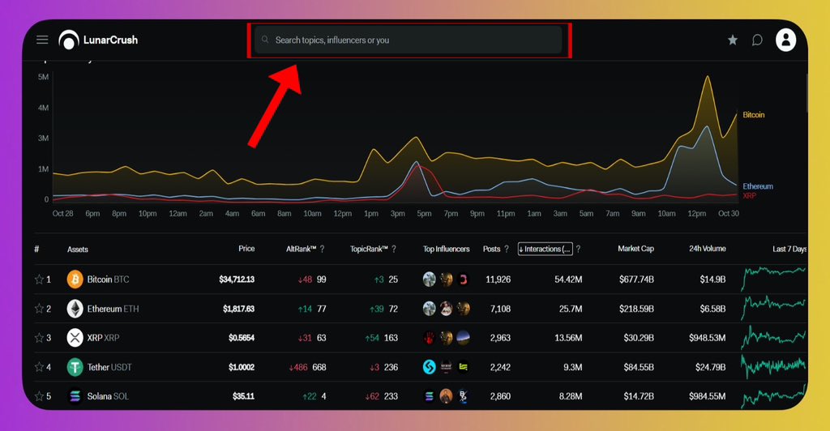Click the search field magnifier icon

pos(265,40)
